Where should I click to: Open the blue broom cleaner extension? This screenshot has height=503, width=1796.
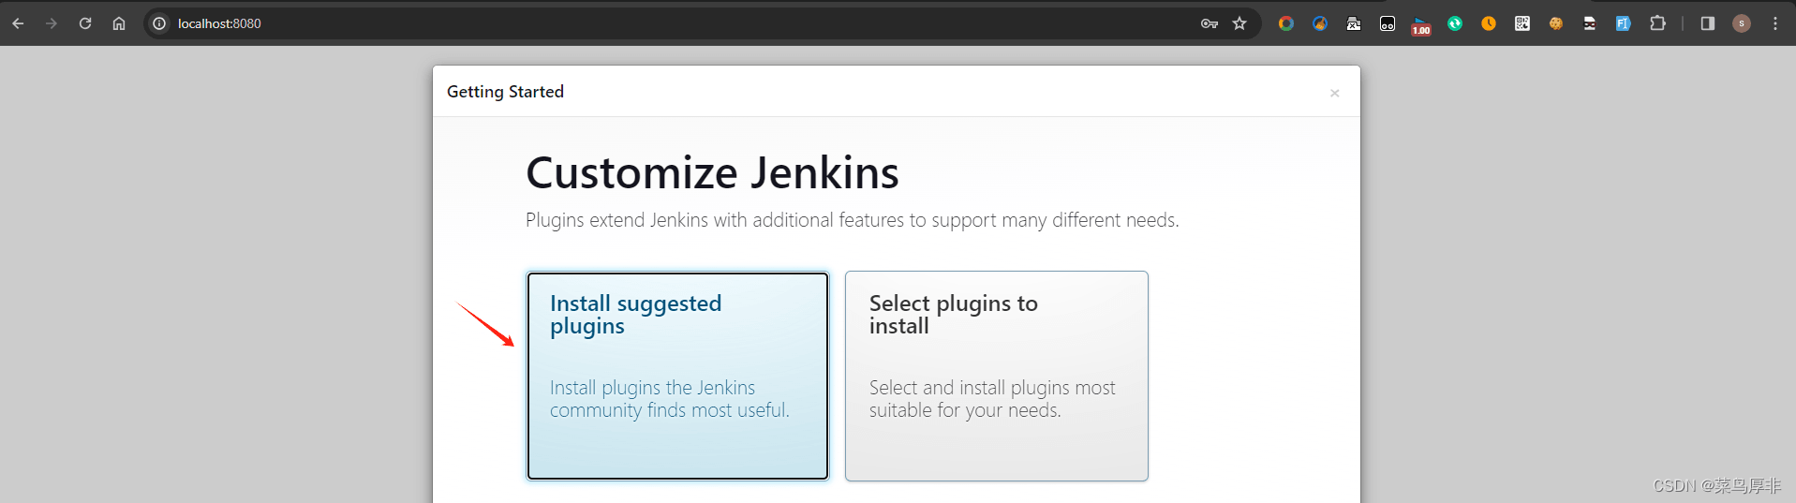pos(1320,23)
